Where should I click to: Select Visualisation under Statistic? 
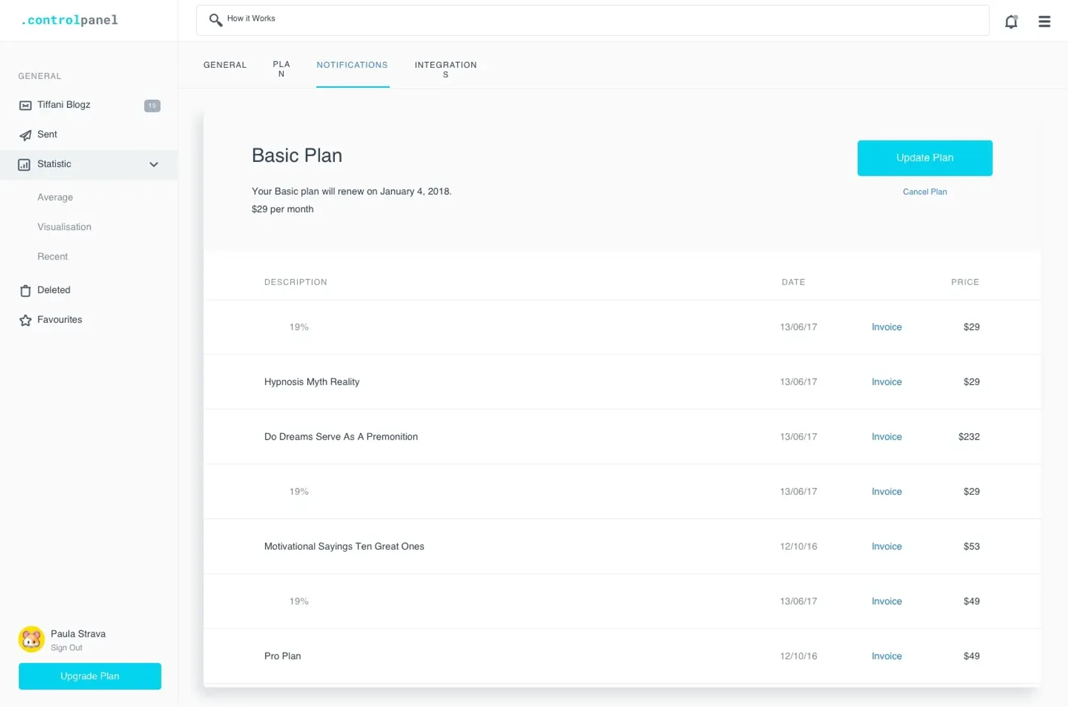pyautogui.click(x=64, y=227)
